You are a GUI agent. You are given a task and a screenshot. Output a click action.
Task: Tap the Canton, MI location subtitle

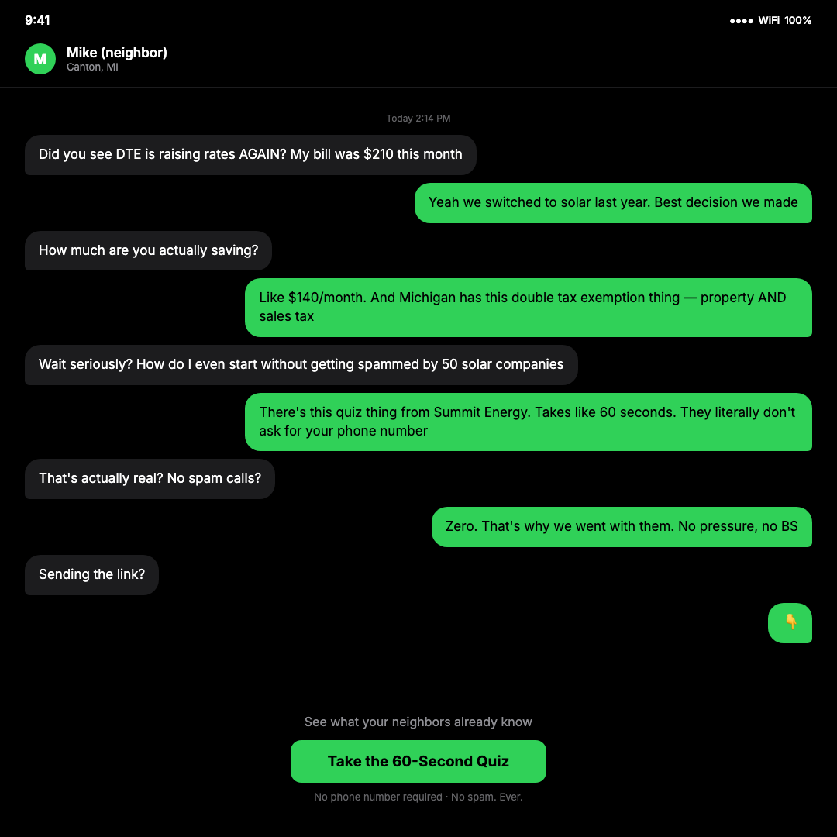click(x=92, y=67)
